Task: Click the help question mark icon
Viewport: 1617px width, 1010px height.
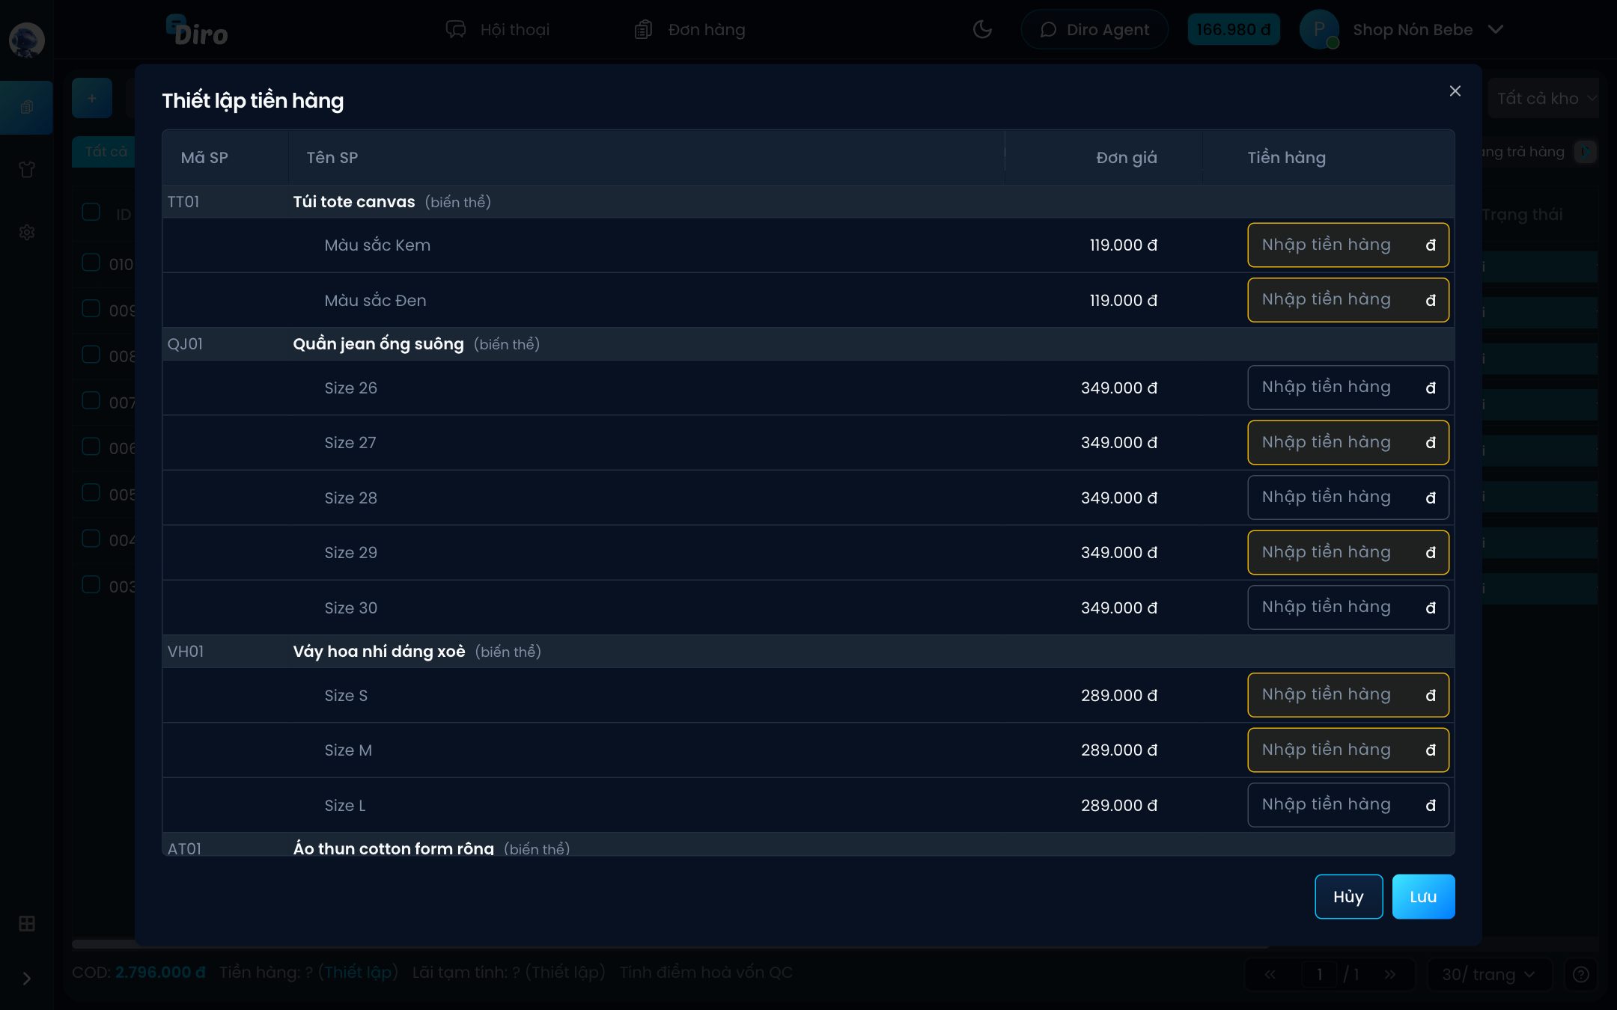Action: [x=1581, y=974]
